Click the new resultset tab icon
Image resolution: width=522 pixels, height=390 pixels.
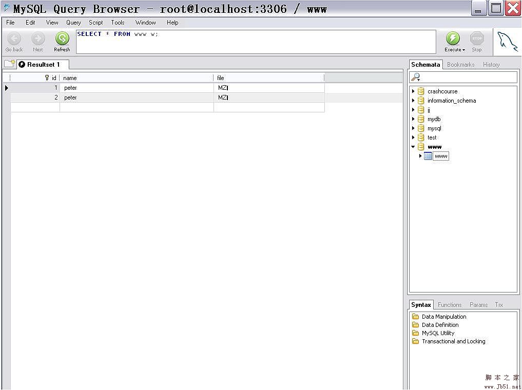[9, 64]
